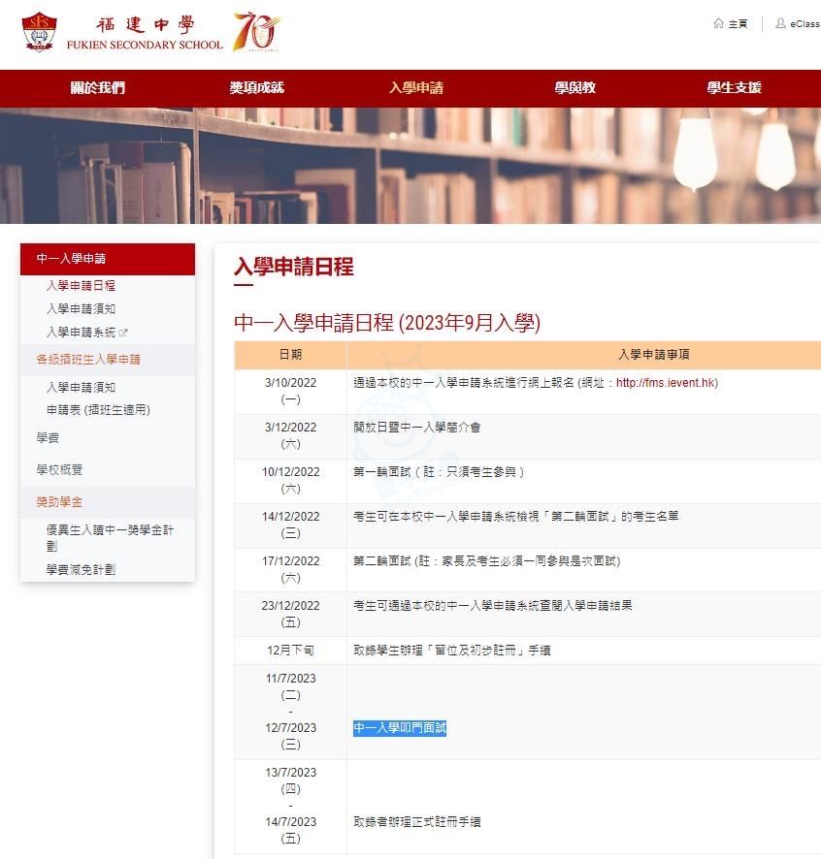Image resolution: width=821 pixels, height=859 pixels.
Task: Expand the 中一入學申請 sidebar section
Action: pyautogui.click(x=71, y=259)
